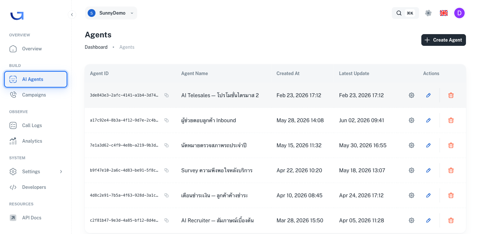Screen dimensions: 479x234
Task: Open API Docs resource link
Action: click(x=36, y=218)
